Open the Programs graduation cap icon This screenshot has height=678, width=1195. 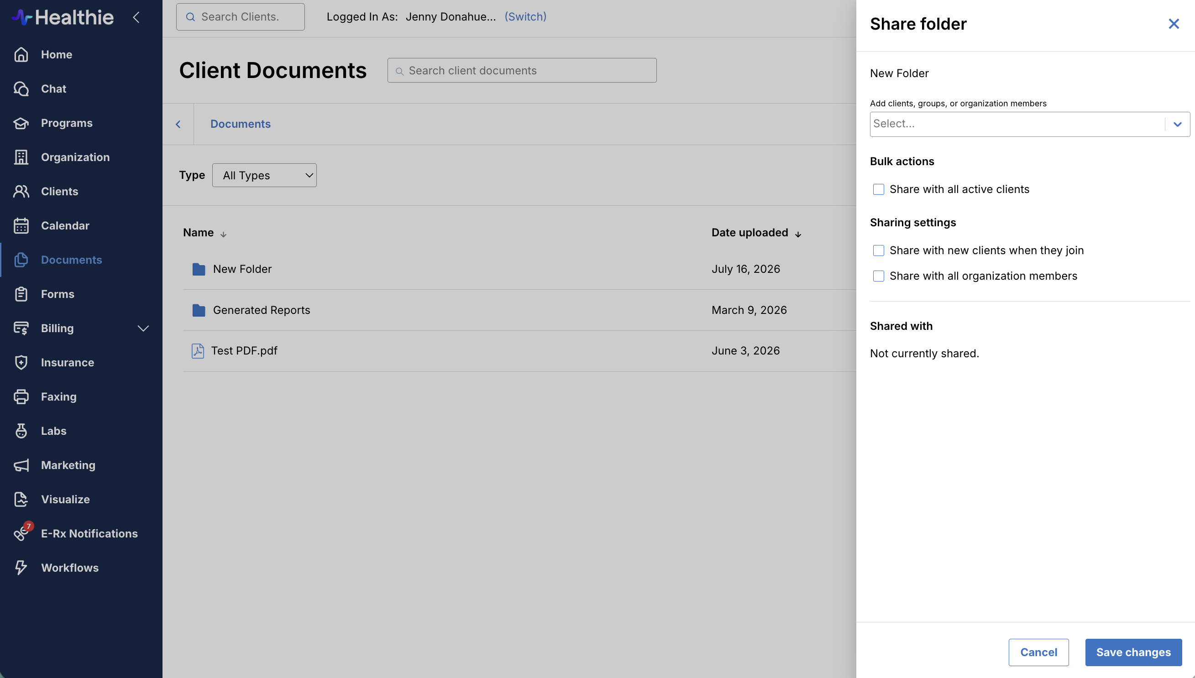tap(21, 123)
